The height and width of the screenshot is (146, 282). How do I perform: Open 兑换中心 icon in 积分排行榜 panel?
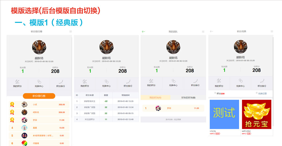[x=39, y=82]
